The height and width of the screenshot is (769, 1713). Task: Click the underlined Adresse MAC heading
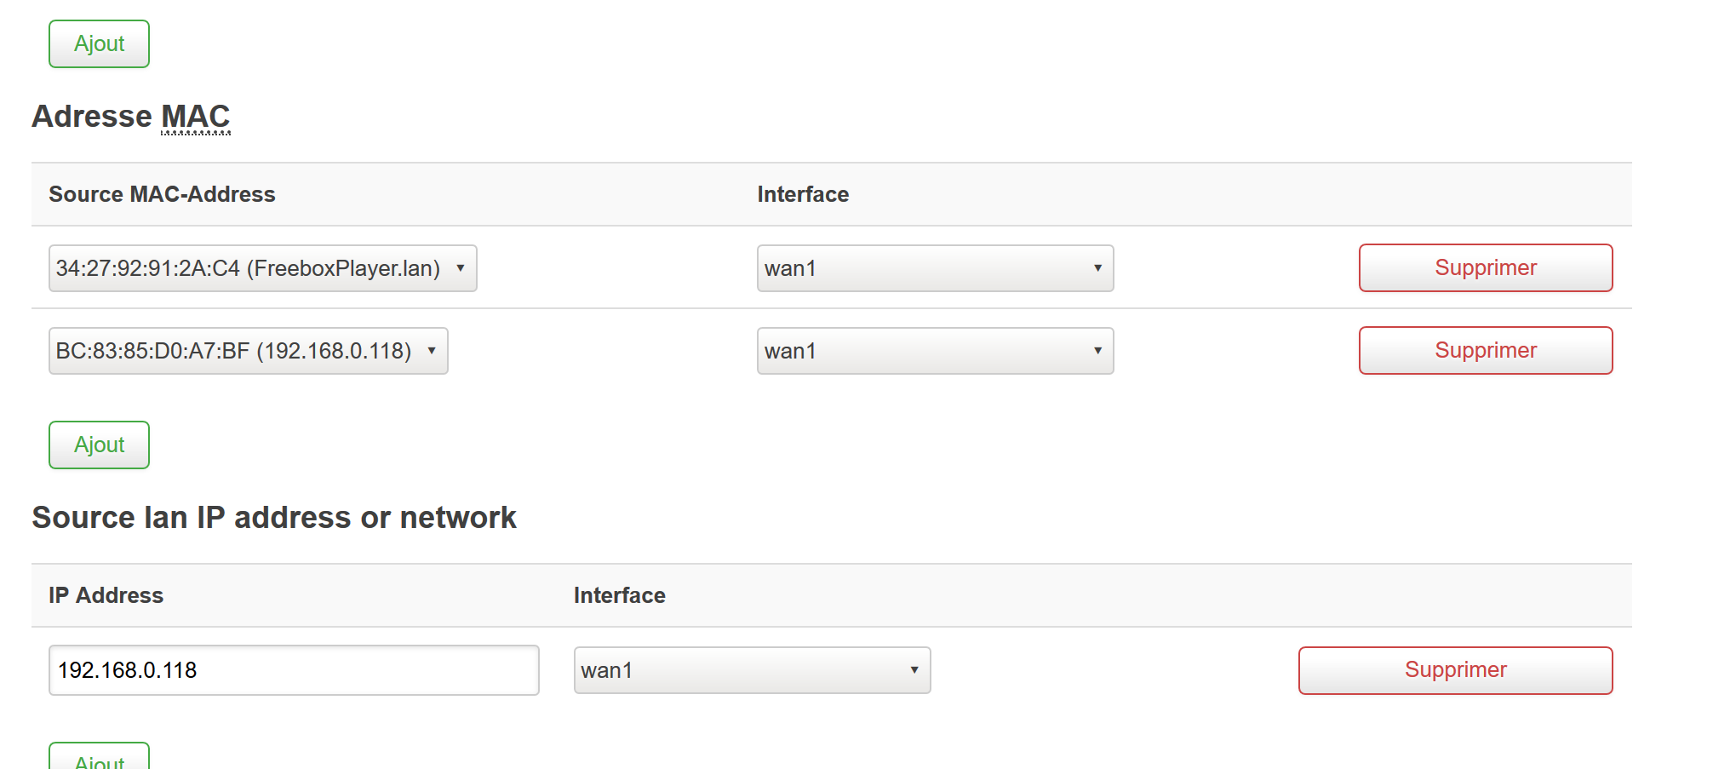130,117
